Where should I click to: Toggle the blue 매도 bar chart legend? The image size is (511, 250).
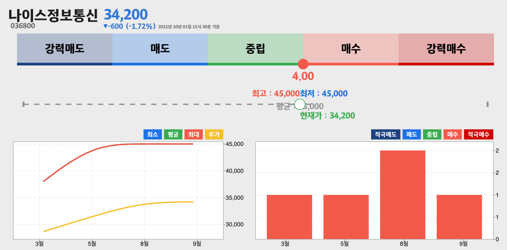click(411, 134)
